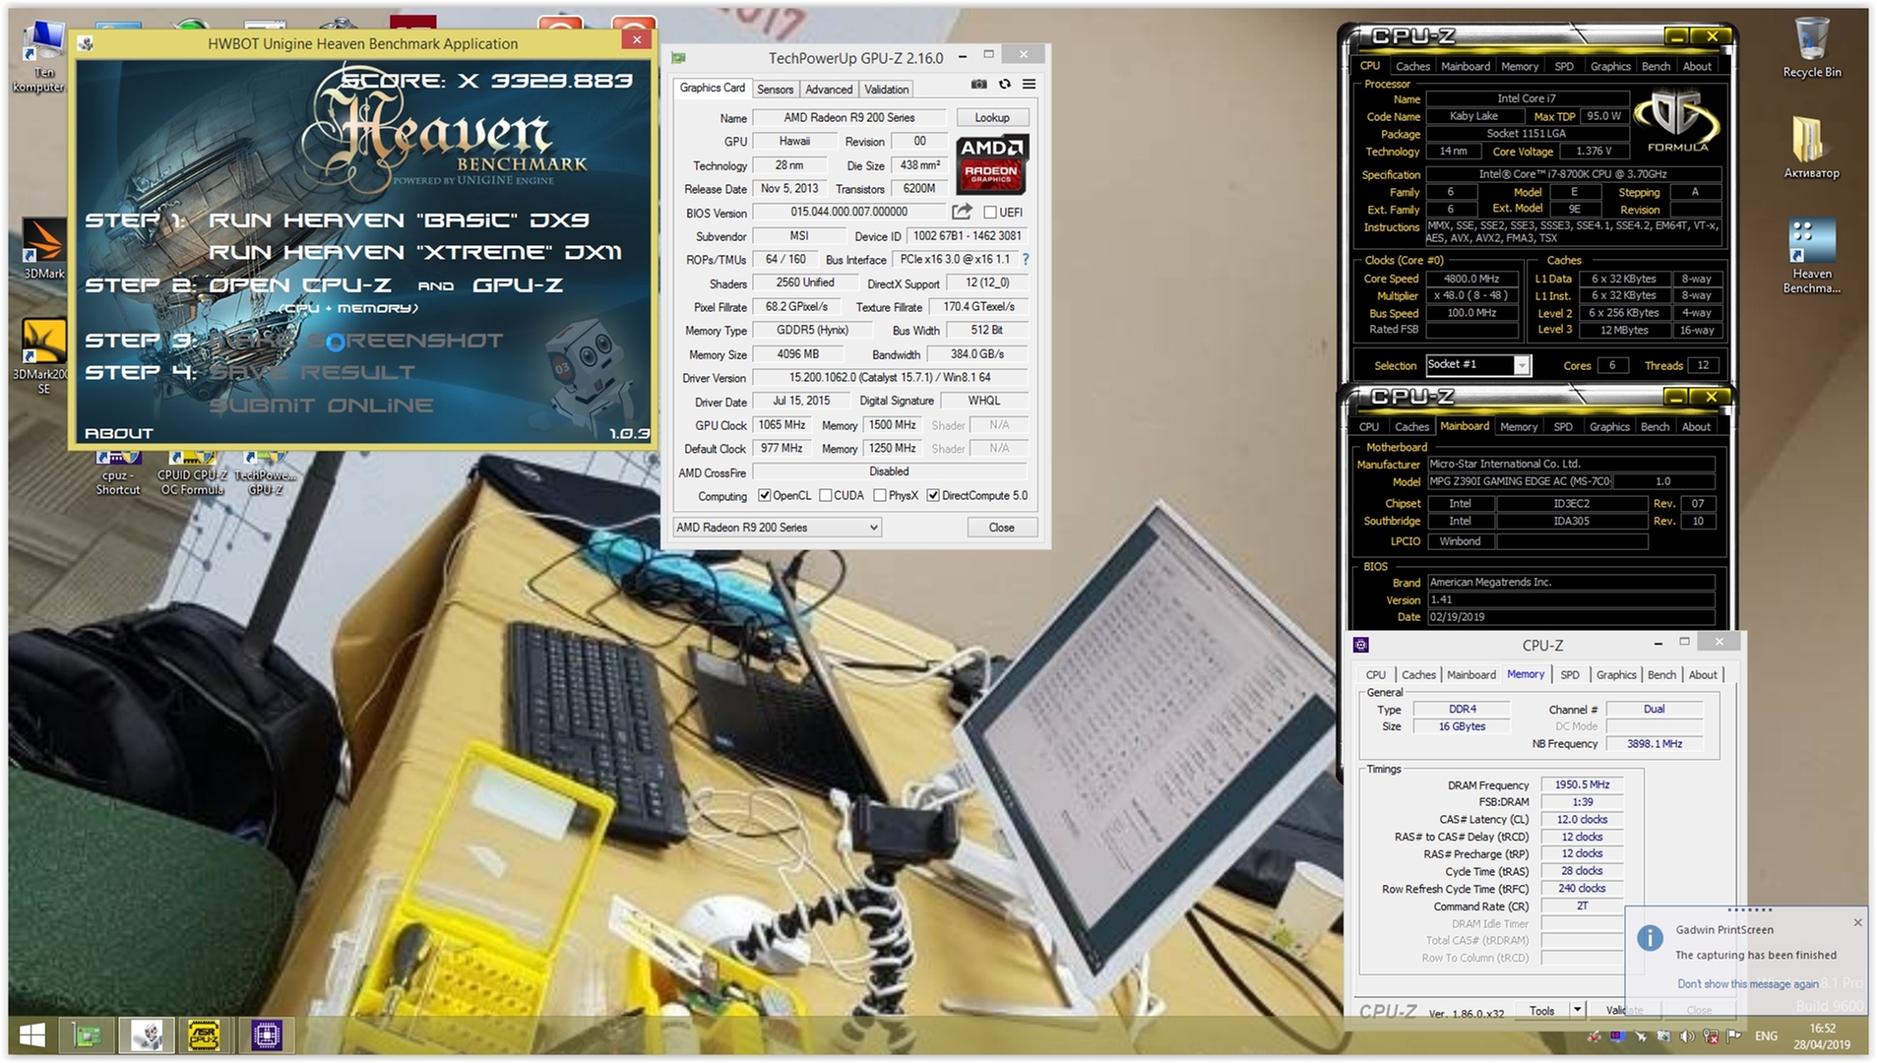Click ABOUT in HWBOT Heaven window
1877x1063 pixels.
pyautogui.click(x=119, y=433)
